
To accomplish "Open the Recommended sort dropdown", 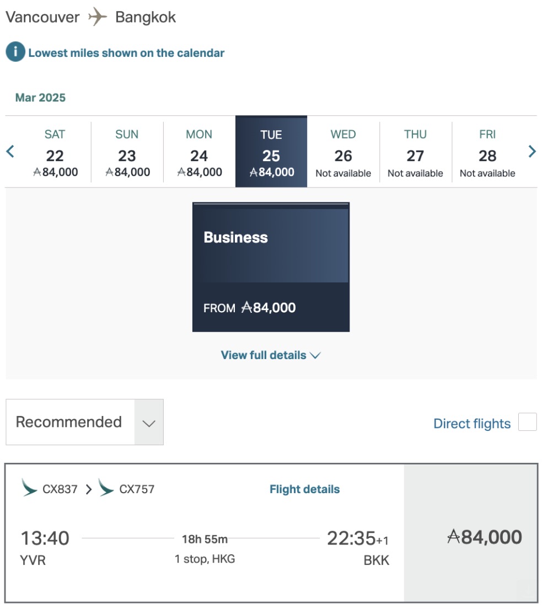I will (84, 422).
